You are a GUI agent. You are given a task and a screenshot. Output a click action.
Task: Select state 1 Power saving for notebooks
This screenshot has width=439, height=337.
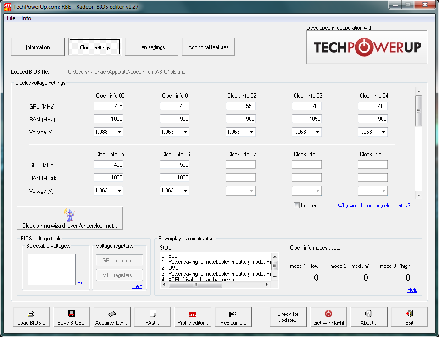click(216, 262)
